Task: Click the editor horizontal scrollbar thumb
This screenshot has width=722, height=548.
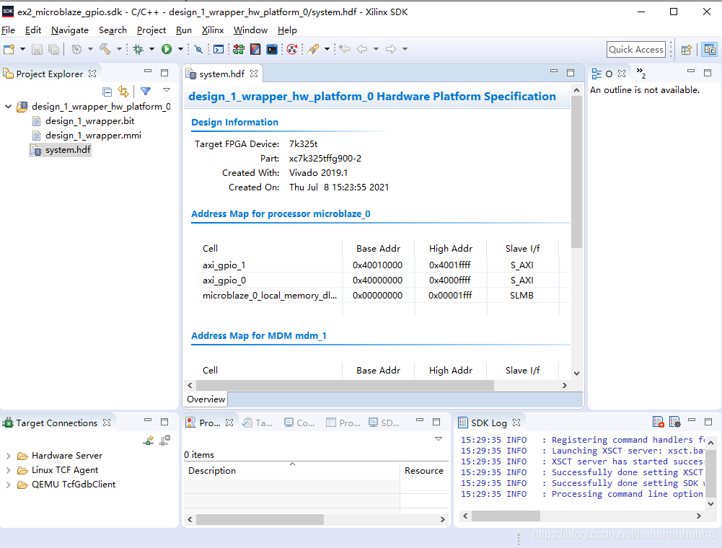Action: tap(345, 386)
